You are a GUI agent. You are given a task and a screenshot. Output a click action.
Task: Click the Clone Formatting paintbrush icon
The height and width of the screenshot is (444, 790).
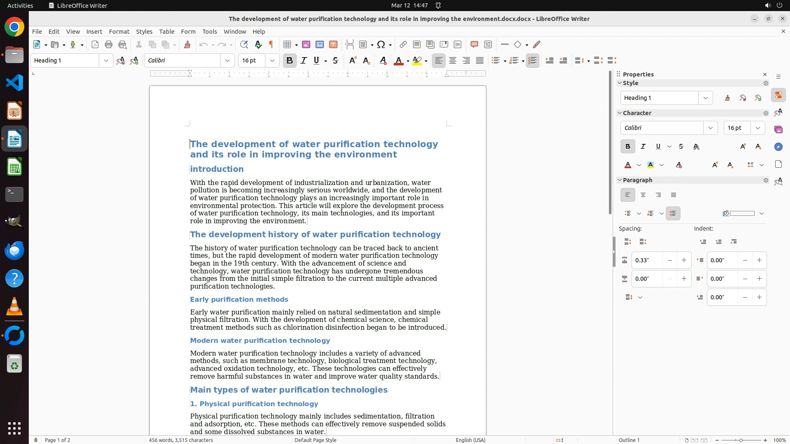point(187,45)
